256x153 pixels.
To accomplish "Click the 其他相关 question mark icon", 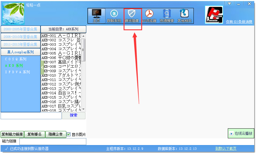I will [x=184, y=14].
